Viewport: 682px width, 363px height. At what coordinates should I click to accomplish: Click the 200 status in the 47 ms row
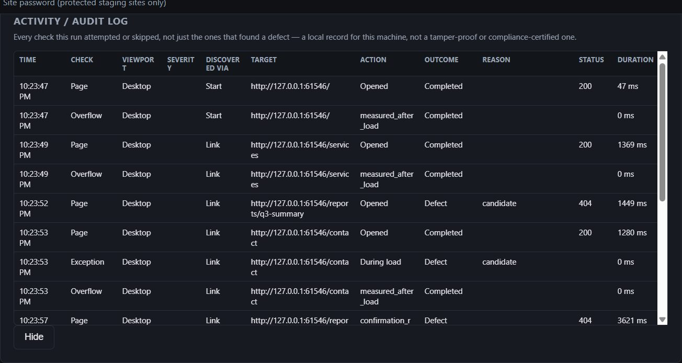pos(585,86)
